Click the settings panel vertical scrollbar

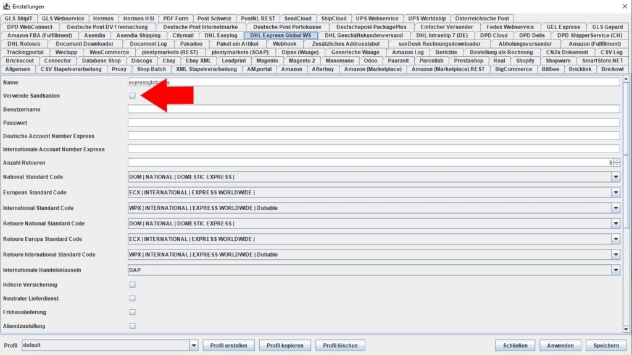pyautogui.click(x=626, y=155)
